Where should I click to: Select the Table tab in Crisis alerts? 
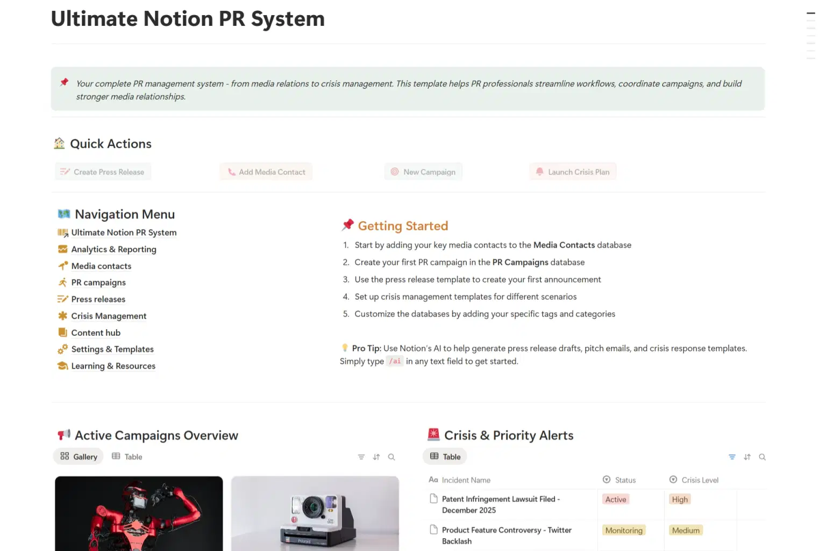pyautogui.click(x=445, y=456)
